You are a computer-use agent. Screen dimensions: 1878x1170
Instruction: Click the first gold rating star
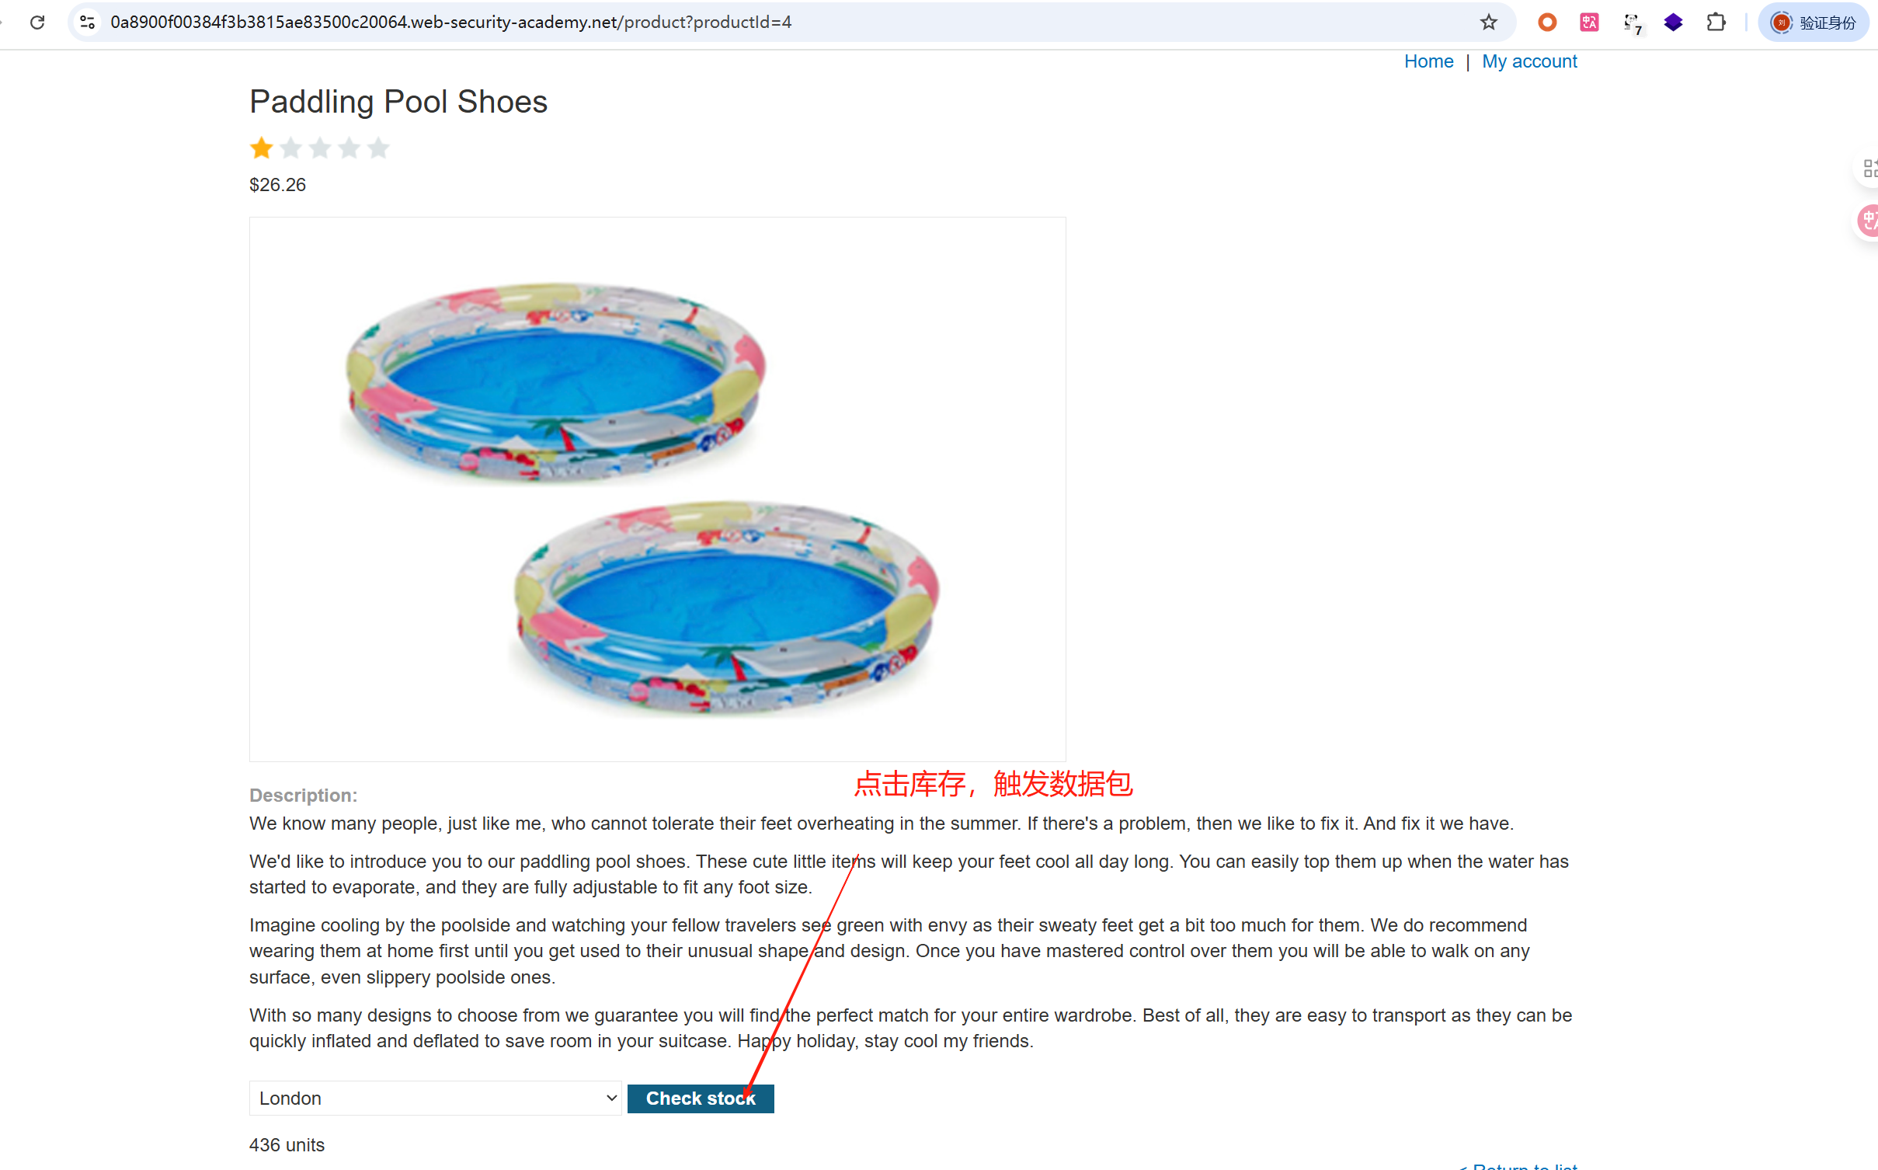click(x=262, y=148)
